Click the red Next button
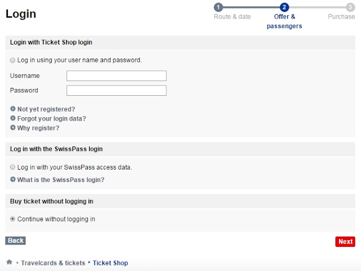 pyautogui.click(x=345, y=242)
